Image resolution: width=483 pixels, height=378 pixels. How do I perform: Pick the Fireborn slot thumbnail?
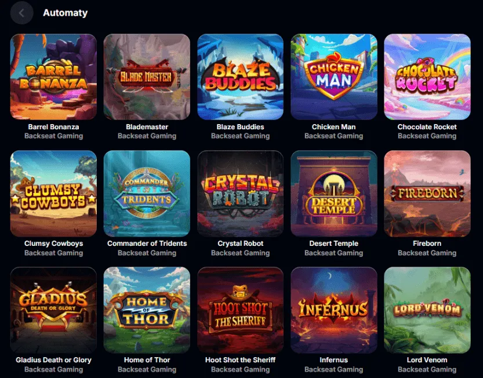tap(427, 194)
